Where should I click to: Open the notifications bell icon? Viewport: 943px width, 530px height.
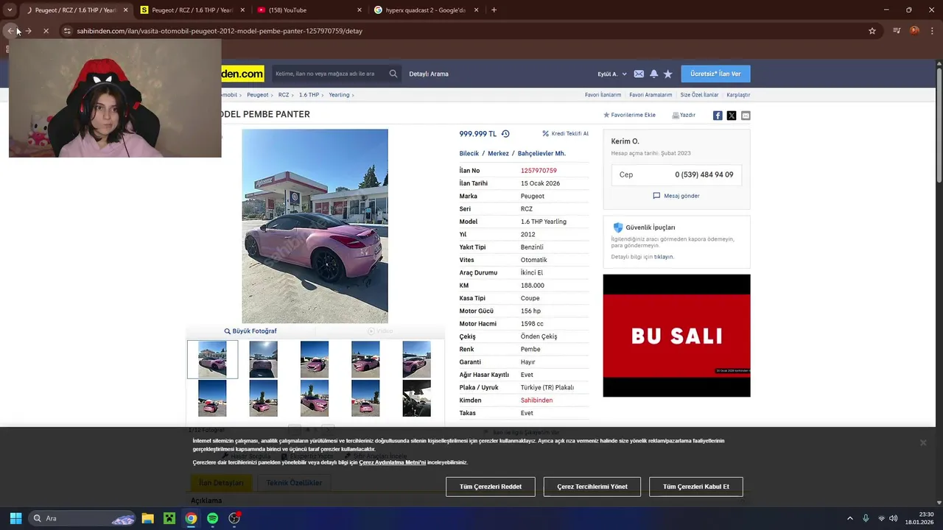pyautogui.click(x=653, y=74)
